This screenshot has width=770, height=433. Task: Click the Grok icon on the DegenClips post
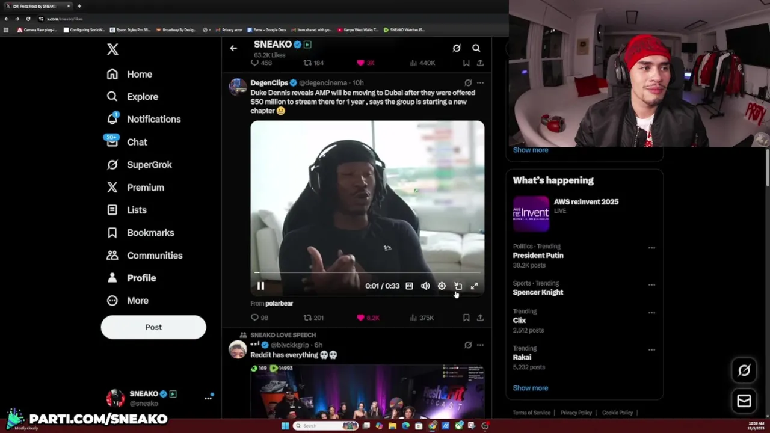pyautogui.click(x=468, y=82)
